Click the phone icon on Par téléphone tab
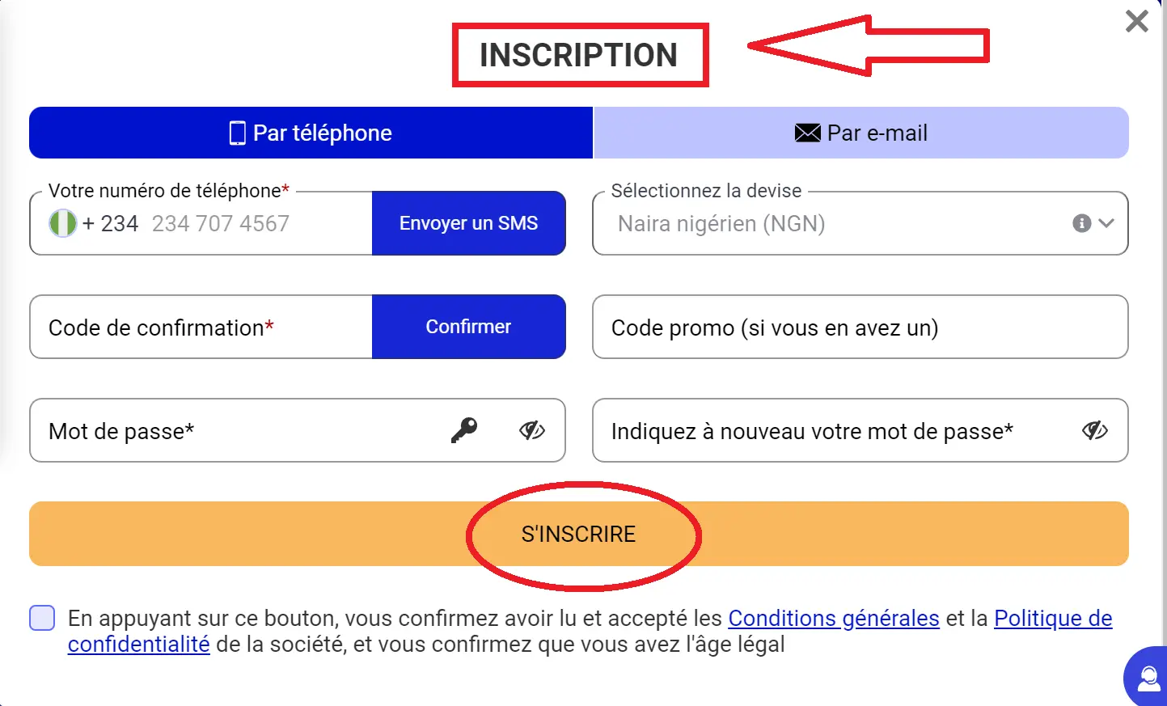Viewport: 1167px width, 706px height. coord(237,133)
